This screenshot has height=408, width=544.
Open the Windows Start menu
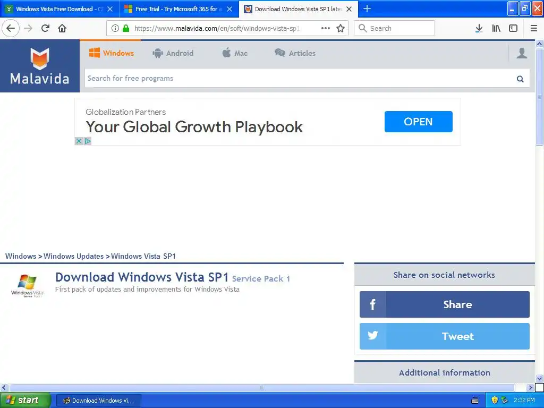25,400
